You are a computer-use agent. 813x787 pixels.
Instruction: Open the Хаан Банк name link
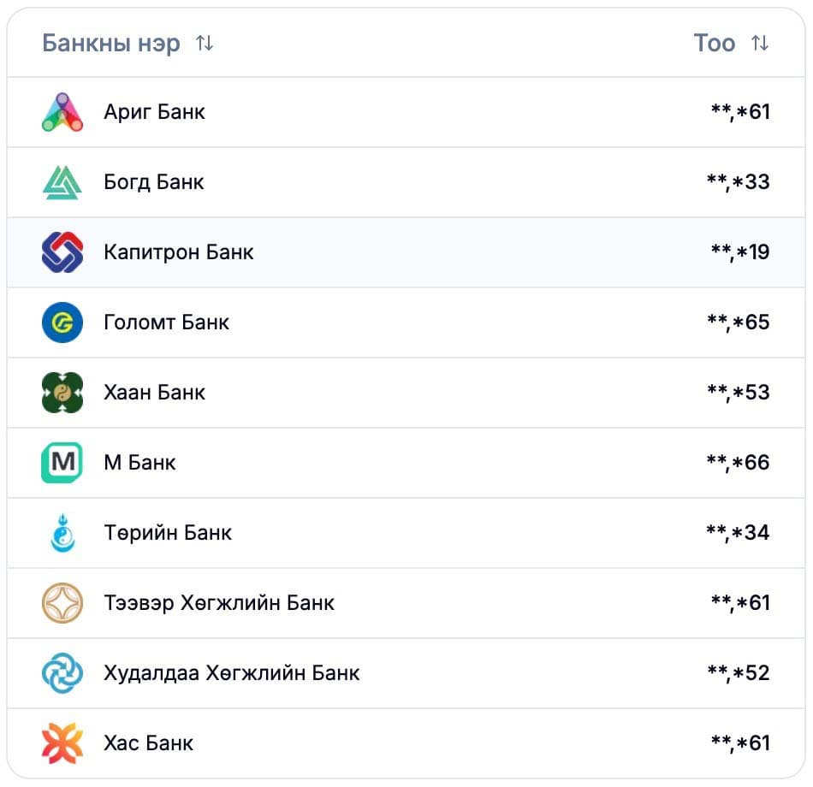[x=154, y=393]
